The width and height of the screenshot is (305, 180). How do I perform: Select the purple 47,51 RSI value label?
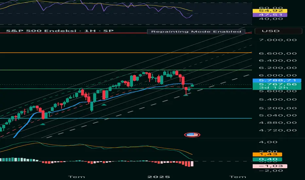click(270, 15)
